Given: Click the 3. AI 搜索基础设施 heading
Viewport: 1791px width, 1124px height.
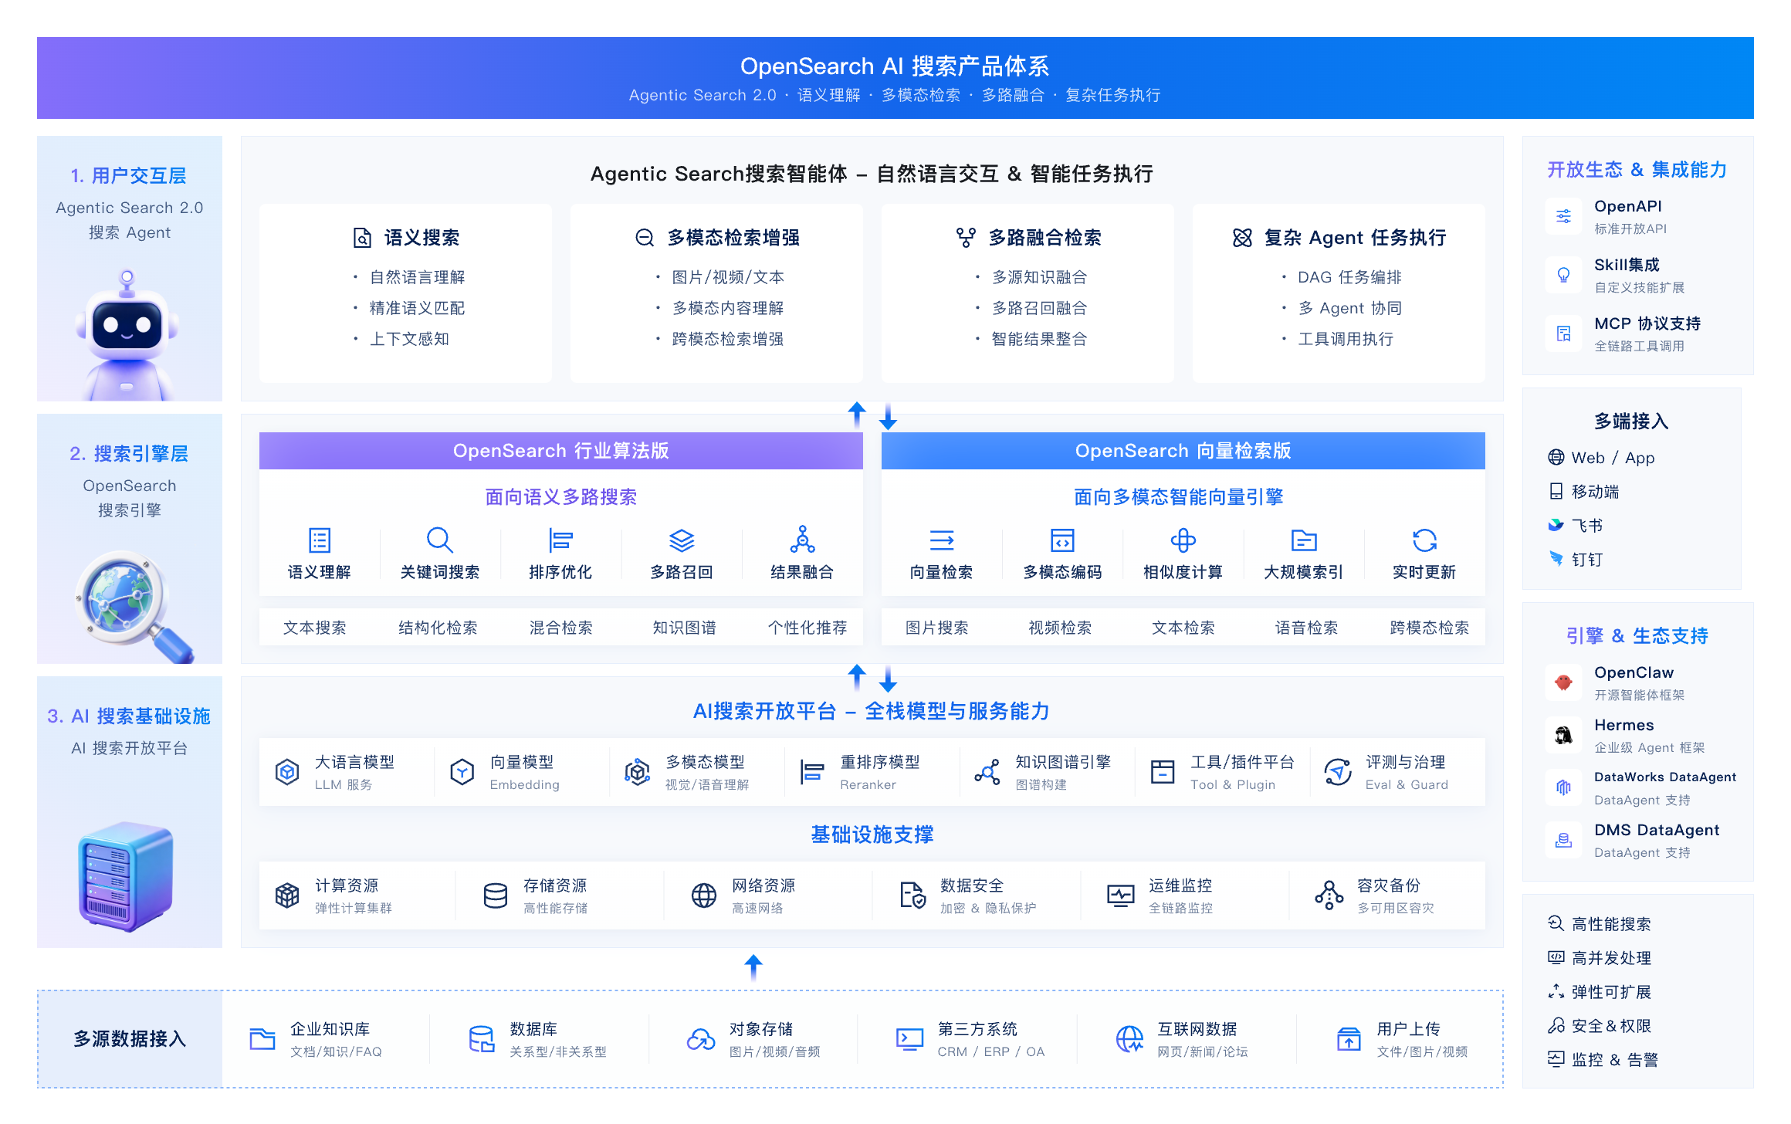Looking at the screenshot, I should [x=129, y=716].
